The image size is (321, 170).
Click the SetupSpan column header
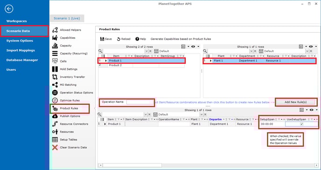pos(267,119)
